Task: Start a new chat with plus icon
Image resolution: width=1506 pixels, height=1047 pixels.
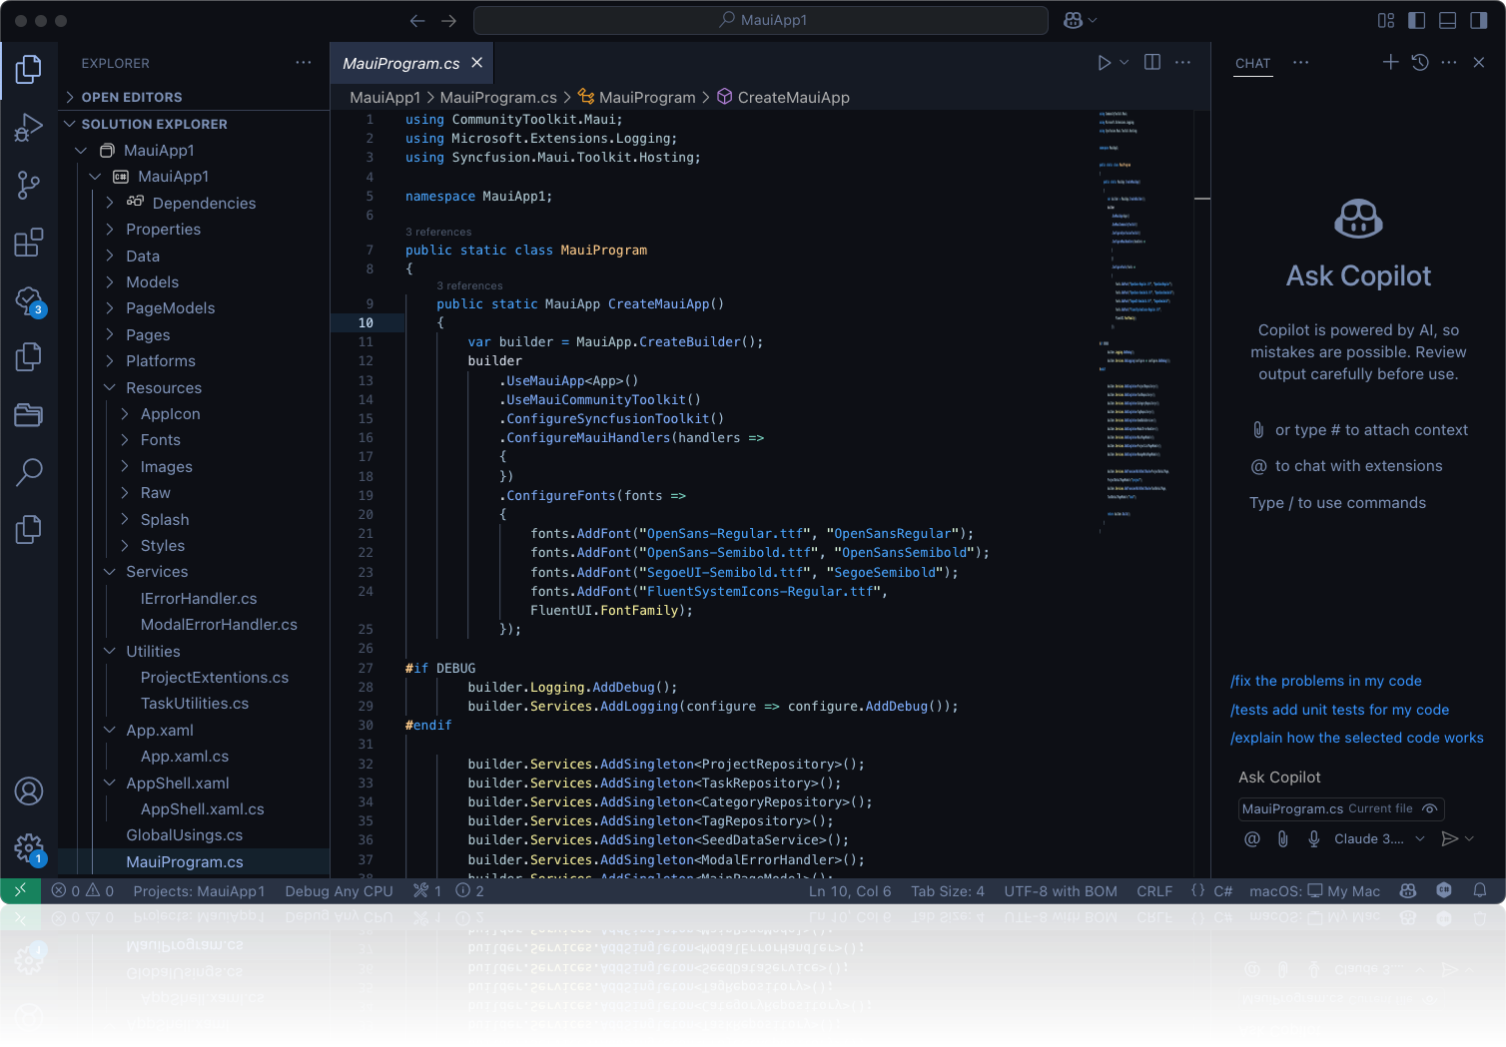Action: pyautogui.click(x=1390, y=63)
